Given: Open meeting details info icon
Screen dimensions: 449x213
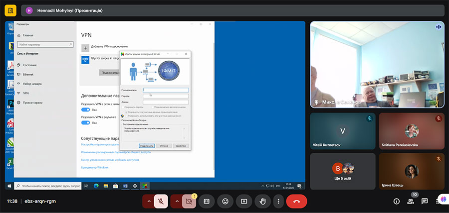Looking at the screenshot, I should point(397,201).
